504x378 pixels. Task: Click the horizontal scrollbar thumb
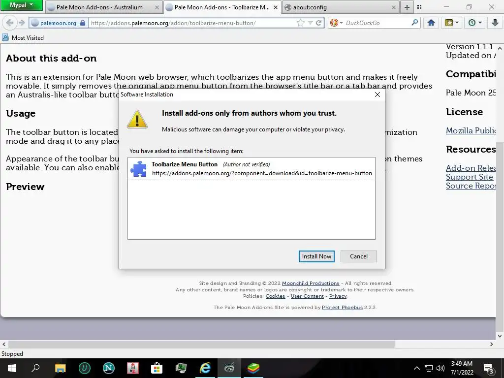201,344
